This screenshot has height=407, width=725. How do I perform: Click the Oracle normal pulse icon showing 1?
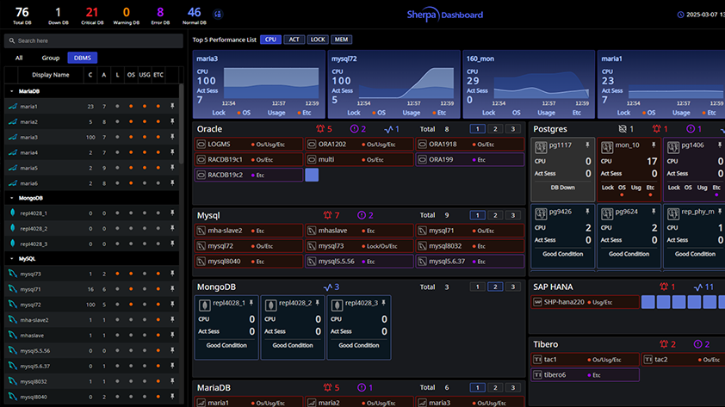click(x=388, y=129)
